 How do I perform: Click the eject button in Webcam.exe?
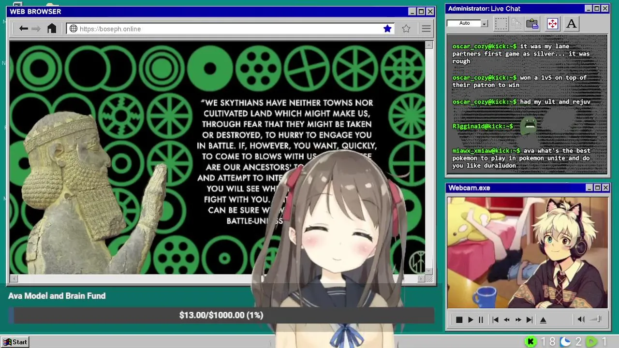point(543,319)
